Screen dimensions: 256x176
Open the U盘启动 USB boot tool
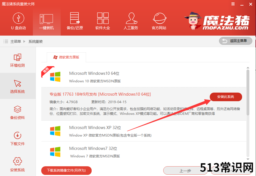(18, 21)
